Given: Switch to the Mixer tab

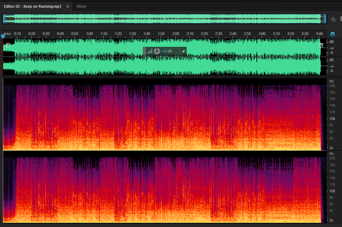Looking at the screenshot, I should click(82, 6).
